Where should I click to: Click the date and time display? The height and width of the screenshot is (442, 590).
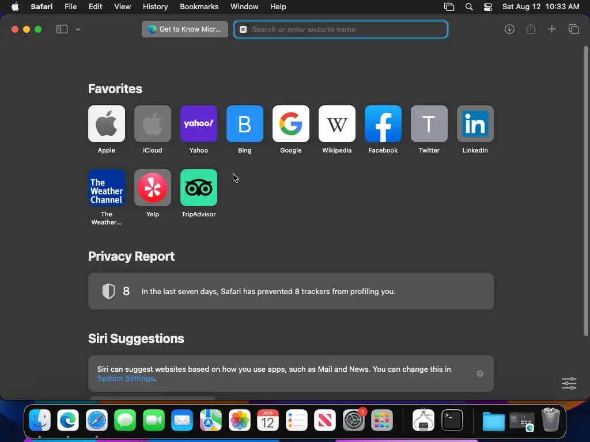[x=540, y=7]
